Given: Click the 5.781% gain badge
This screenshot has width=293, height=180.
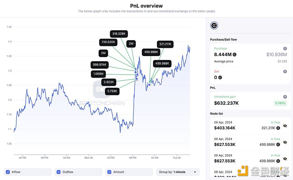Looking at the screenshot, I should point(280,103).
